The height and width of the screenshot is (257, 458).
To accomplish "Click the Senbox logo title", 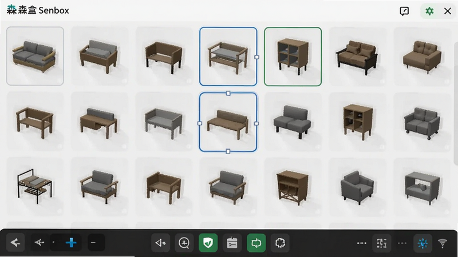I will coord(38,10).
